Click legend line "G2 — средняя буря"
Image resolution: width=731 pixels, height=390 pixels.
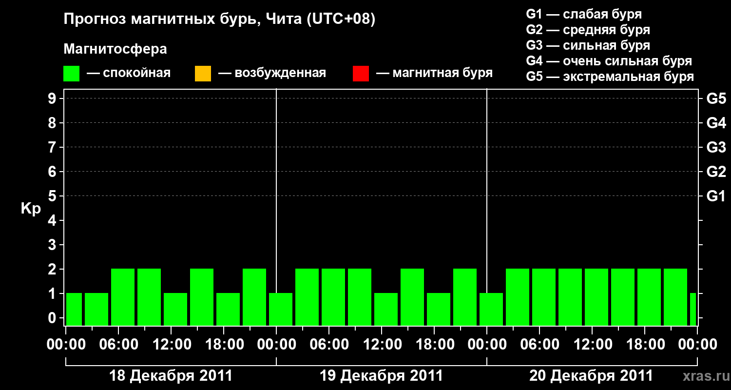click(x=588, y=30)
